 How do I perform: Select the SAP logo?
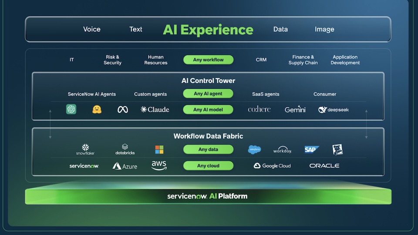point(311,150)
